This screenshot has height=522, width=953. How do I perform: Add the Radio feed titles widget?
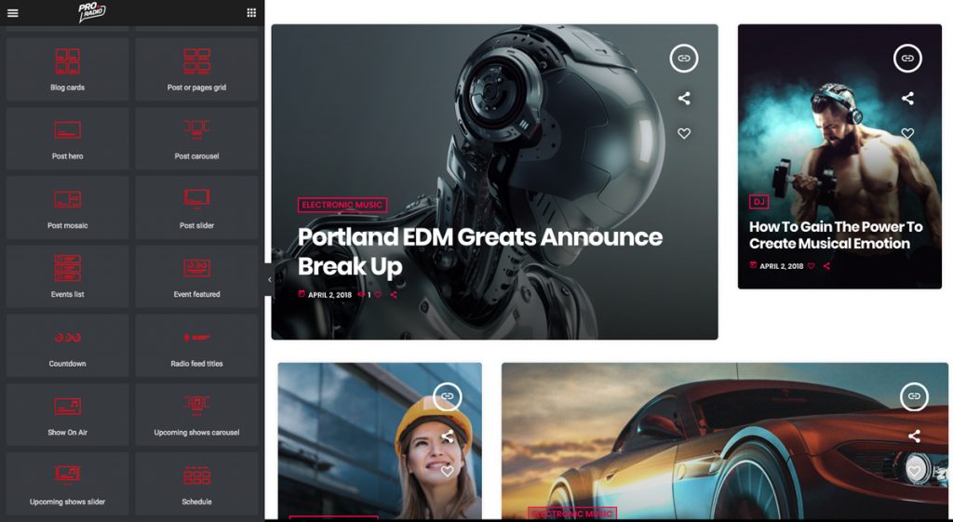(x=196, y=345)
